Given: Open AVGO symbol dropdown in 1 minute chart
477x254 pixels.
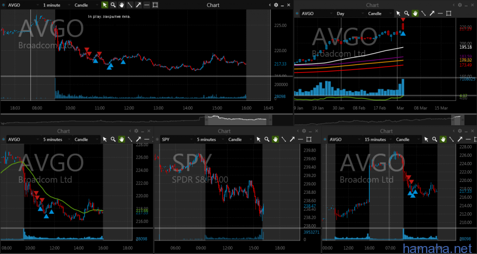Looking at the screenshot, I should [23, 5].
